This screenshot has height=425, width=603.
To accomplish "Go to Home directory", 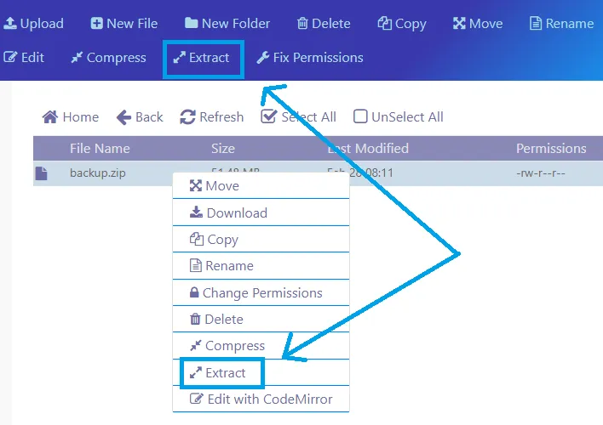I will [71, 117].
